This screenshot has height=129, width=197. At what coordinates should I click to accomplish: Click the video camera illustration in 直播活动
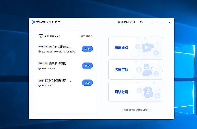(148, 47)
